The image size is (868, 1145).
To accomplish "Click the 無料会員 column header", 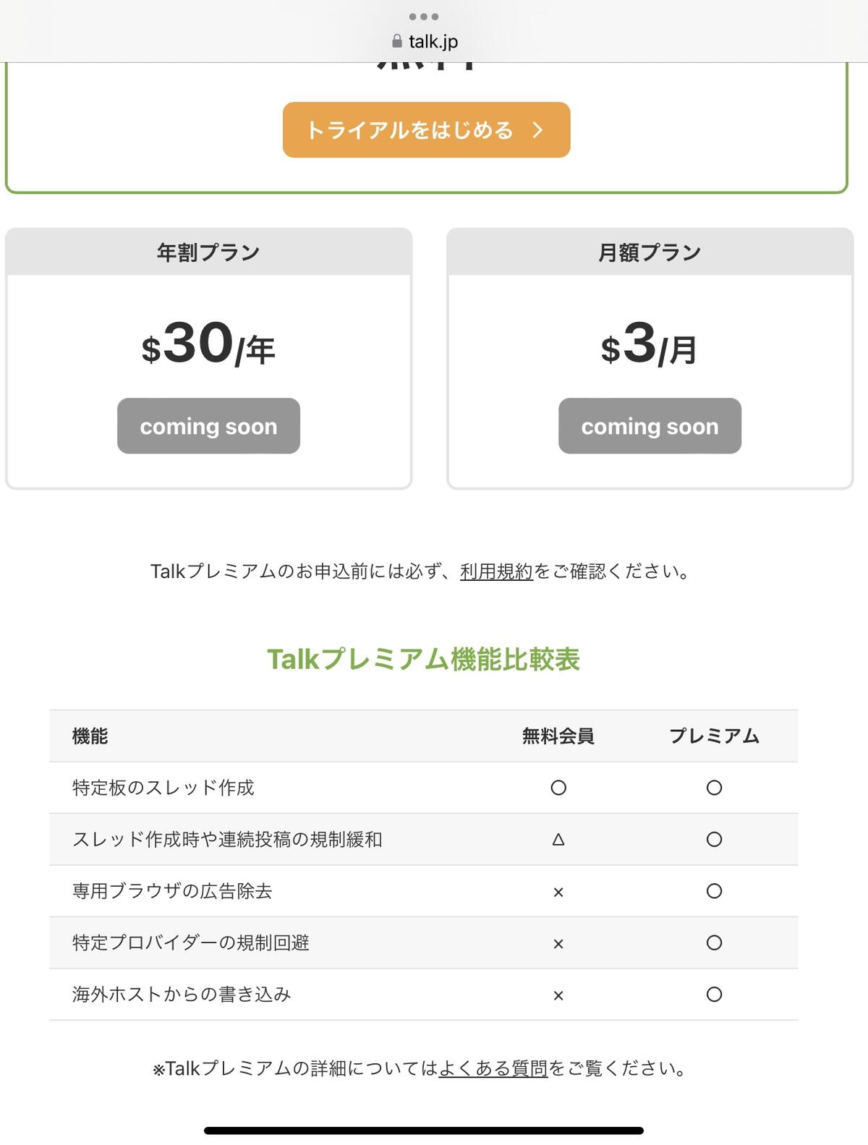I will tap(558, 736).
